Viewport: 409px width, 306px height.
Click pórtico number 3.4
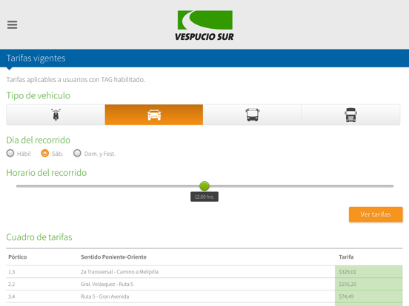click(11, 296)
